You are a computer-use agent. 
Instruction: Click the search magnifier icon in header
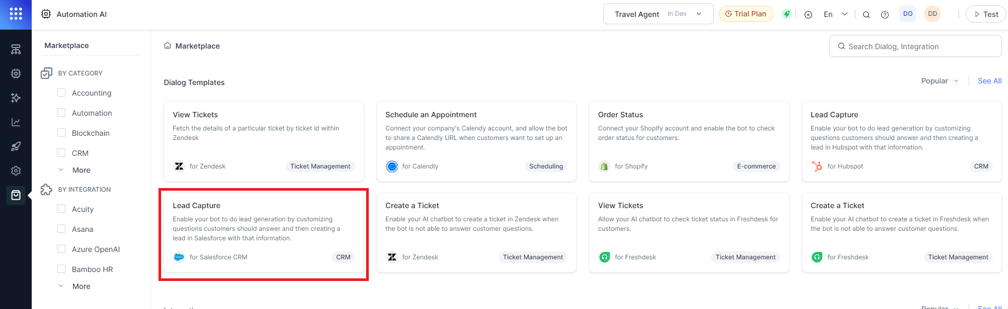[866, 15]
